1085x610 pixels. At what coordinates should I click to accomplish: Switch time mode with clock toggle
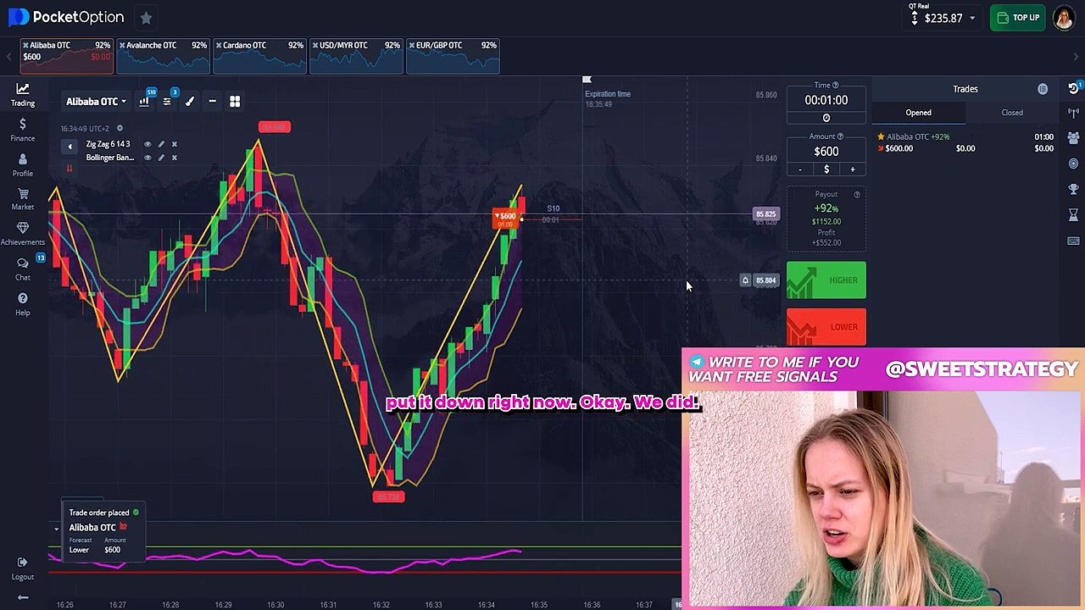coord(826,118)
